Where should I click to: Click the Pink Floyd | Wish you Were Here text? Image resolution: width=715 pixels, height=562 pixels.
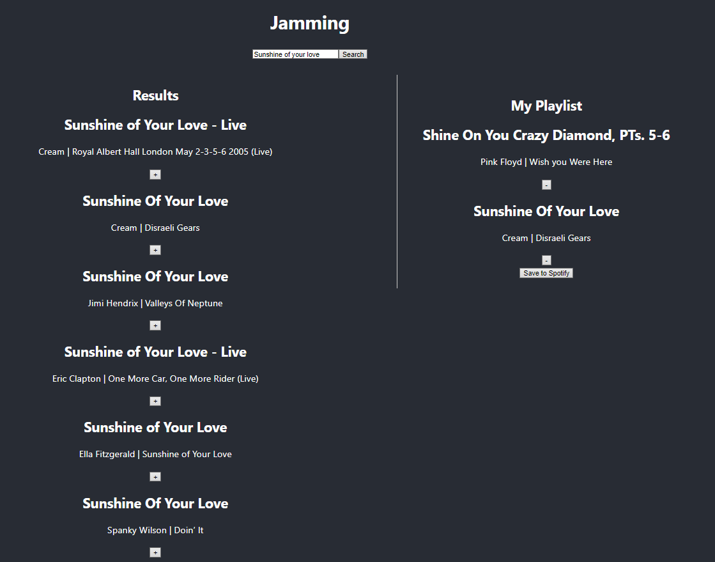click(546, 162)
